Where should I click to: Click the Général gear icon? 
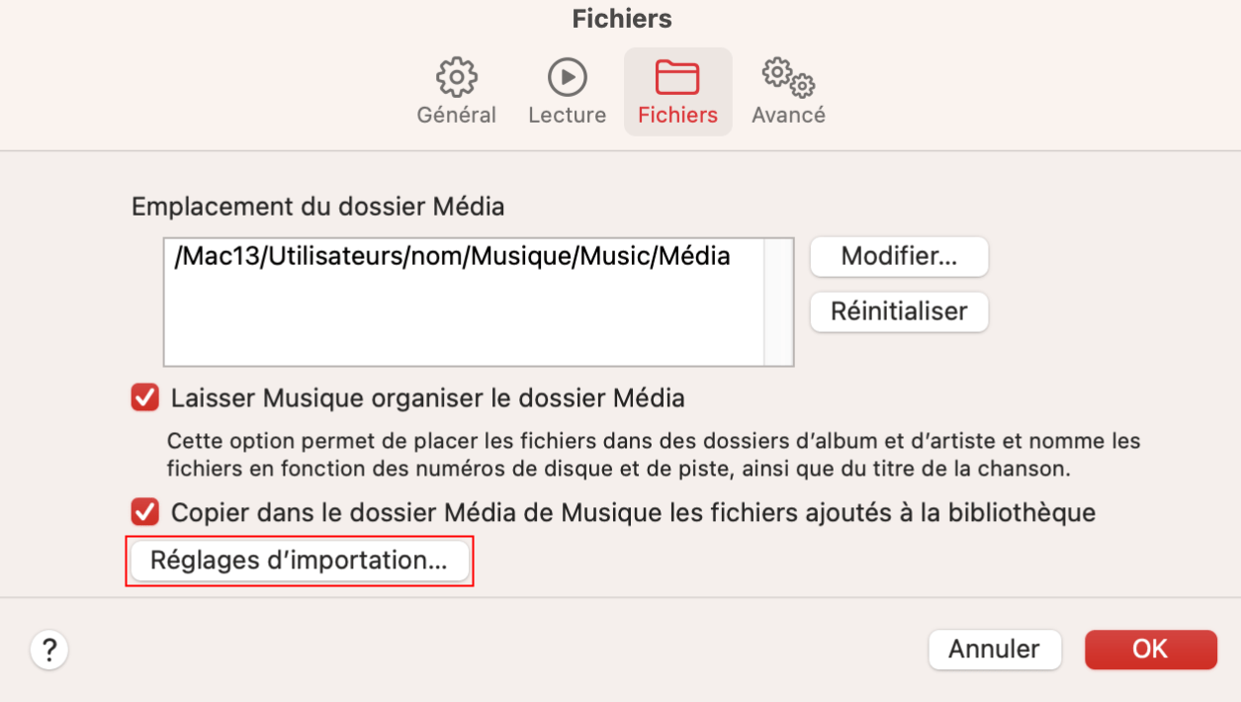click(456, 77)
